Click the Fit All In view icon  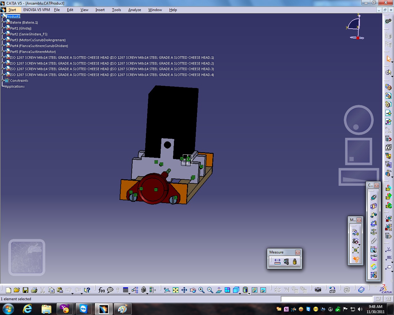tap(175, 290)
